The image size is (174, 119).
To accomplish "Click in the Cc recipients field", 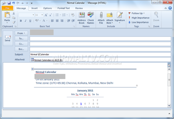I will pos(100,44).
